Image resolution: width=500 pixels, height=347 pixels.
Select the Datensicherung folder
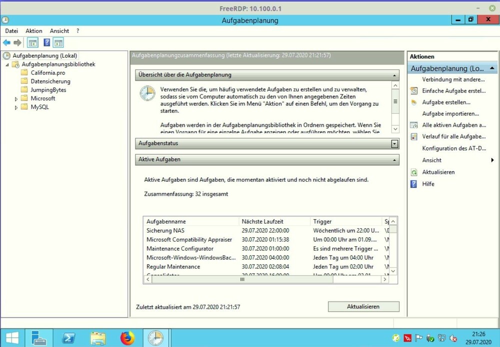50,81
